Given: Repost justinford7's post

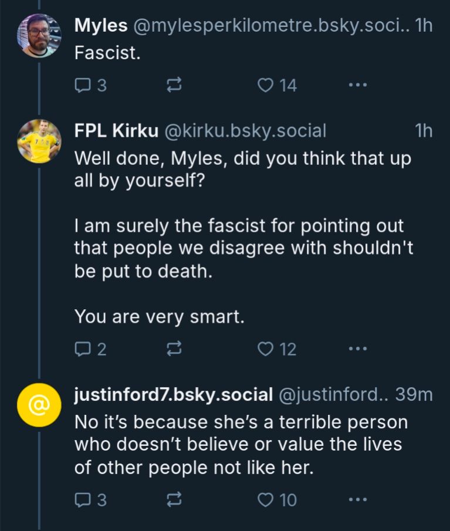Looking at the screenshot, I should pyautogui.click(x=174, y=500).
